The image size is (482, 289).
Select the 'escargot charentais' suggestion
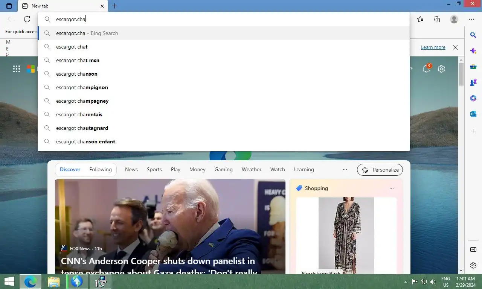point(224,114)
